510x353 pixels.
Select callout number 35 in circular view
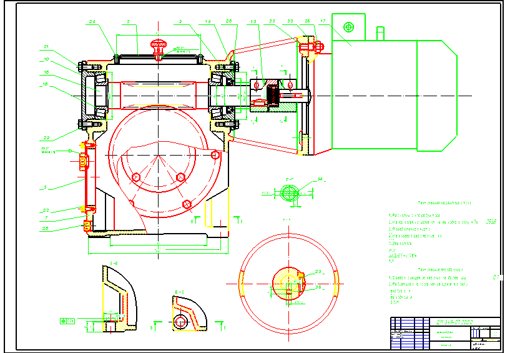pos(318,288)
